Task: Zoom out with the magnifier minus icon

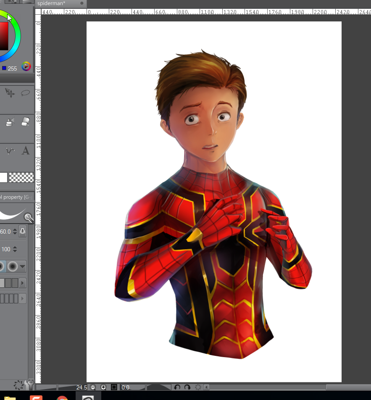Action: click(93, 387)
